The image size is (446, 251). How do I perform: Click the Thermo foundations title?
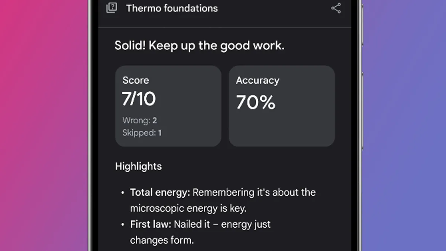coord(172,8)
